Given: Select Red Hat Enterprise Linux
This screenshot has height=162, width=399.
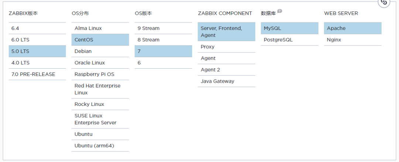Looking at the screenshot, I should point(100,89).
